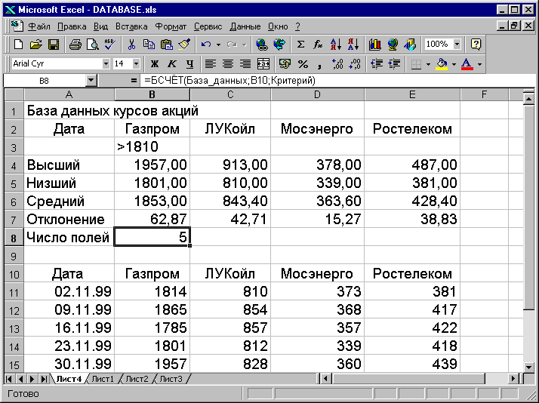This screenshot has width=539, height=403.
Task: Merge and center selected cells
Action: 263,64
